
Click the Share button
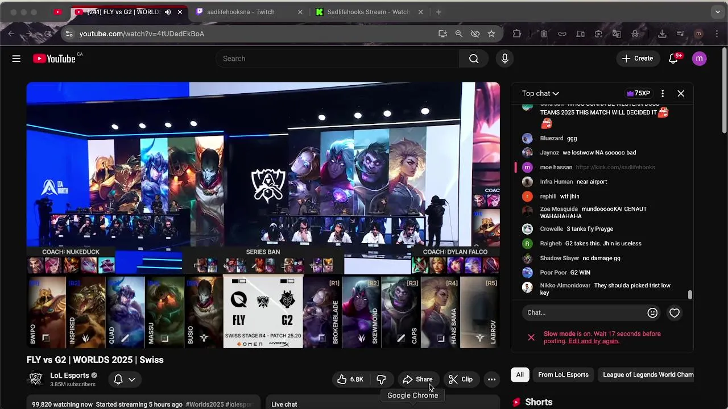418,379
